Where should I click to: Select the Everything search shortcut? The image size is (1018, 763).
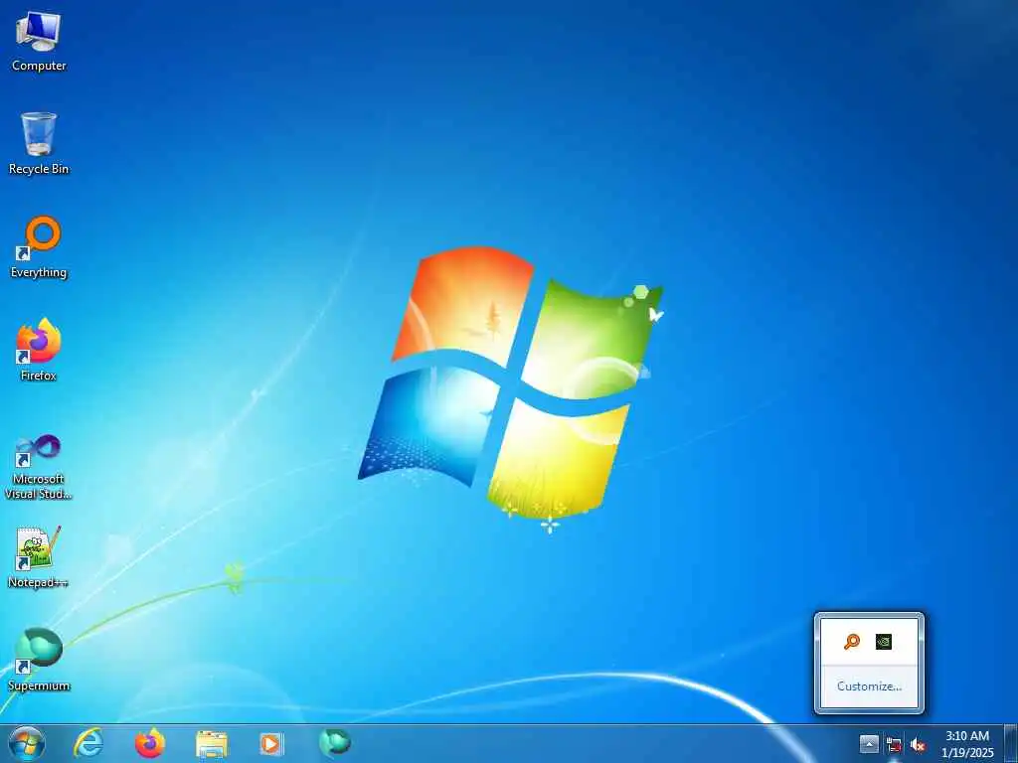(x=39, y=247)
